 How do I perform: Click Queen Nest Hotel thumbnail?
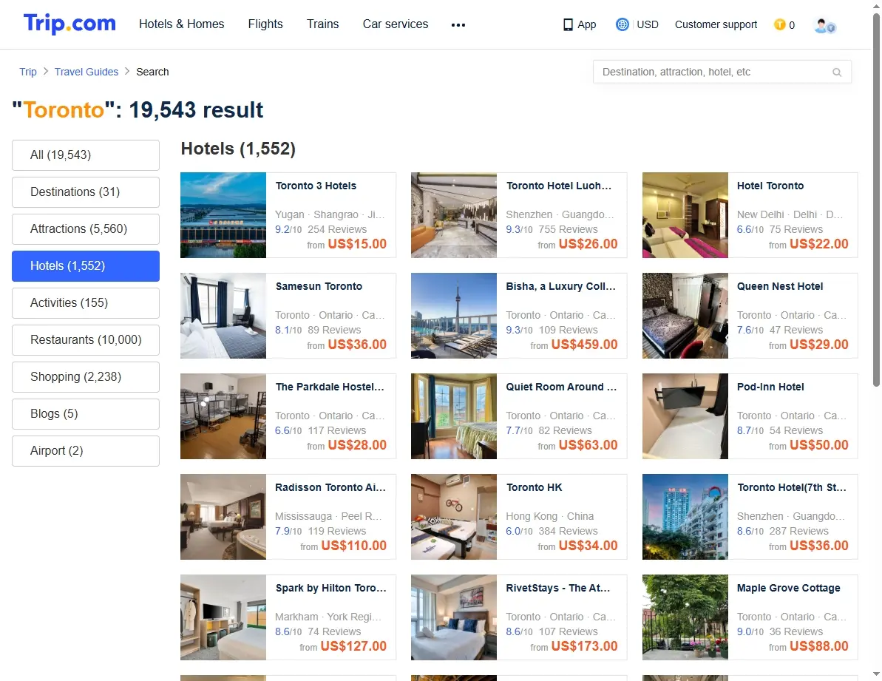pos(685,316)
